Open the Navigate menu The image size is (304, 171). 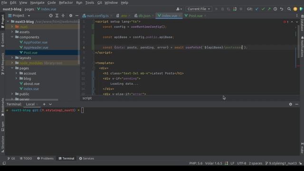[37, 3]
